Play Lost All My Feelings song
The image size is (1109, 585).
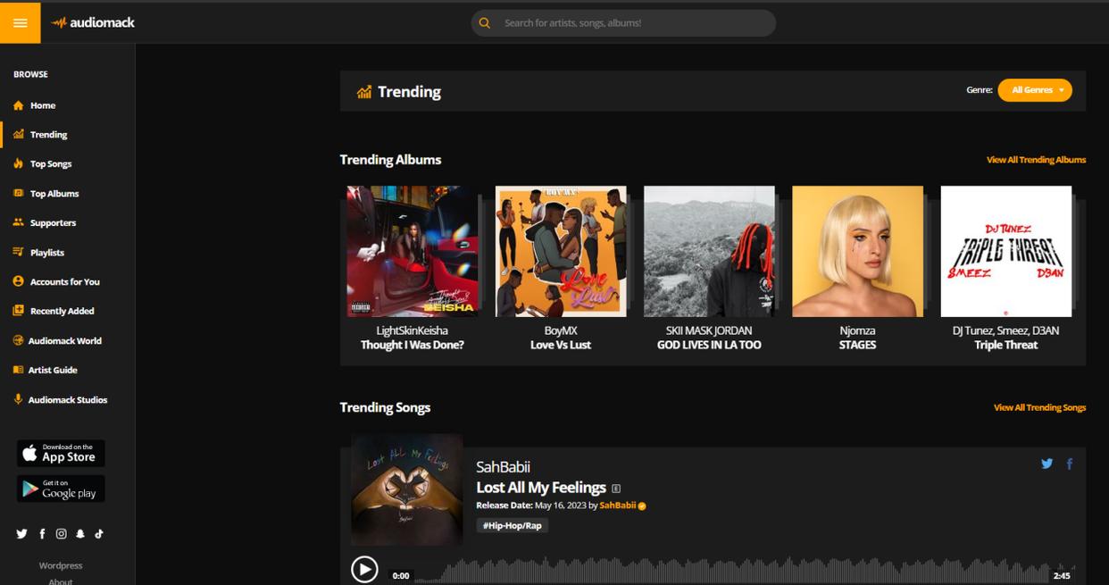point(364,569)
